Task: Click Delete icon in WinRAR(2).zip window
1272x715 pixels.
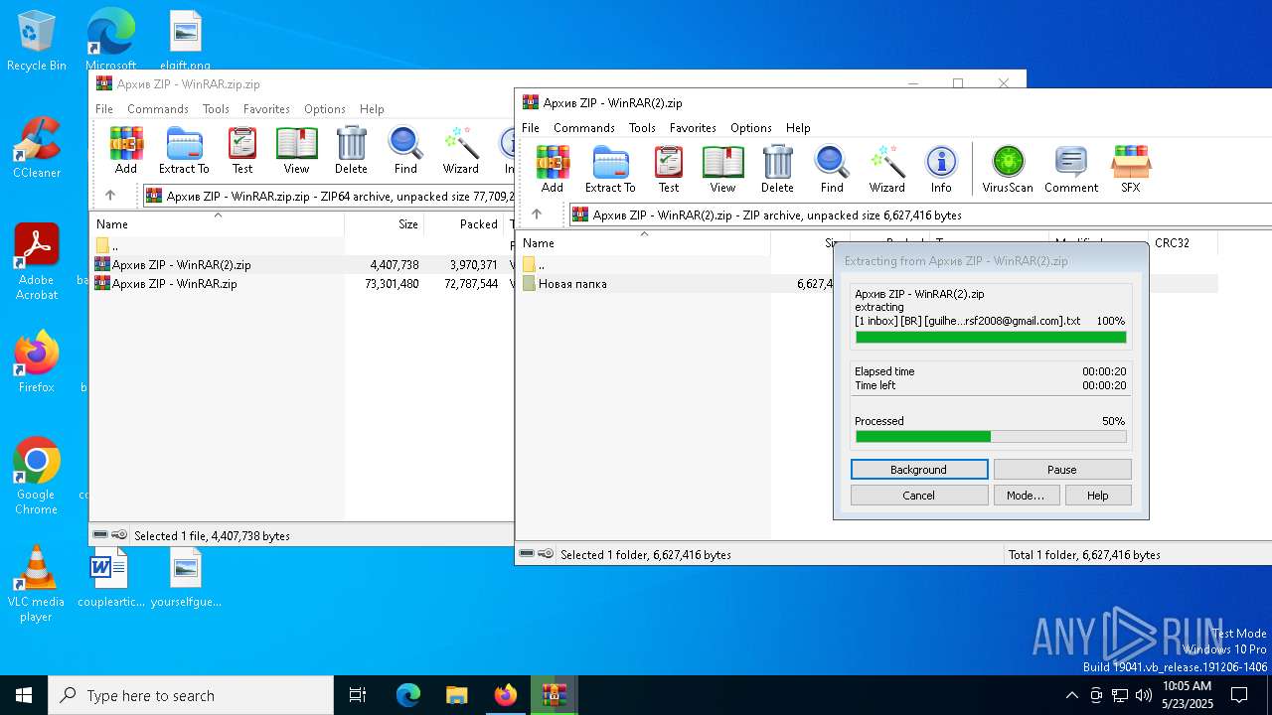Action: (777, 169)
